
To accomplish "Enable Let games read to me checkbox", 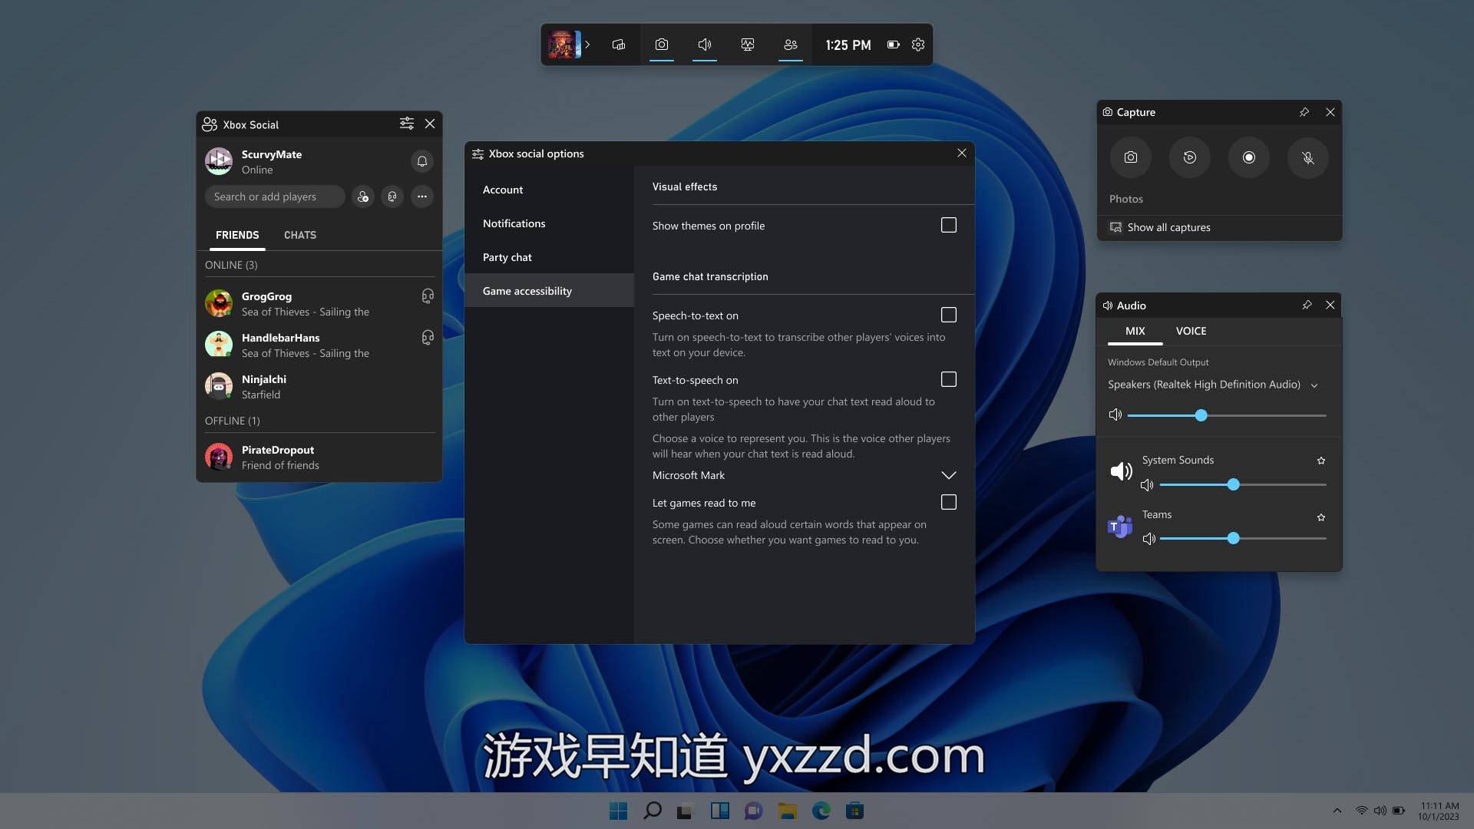I will pos(949,502).
